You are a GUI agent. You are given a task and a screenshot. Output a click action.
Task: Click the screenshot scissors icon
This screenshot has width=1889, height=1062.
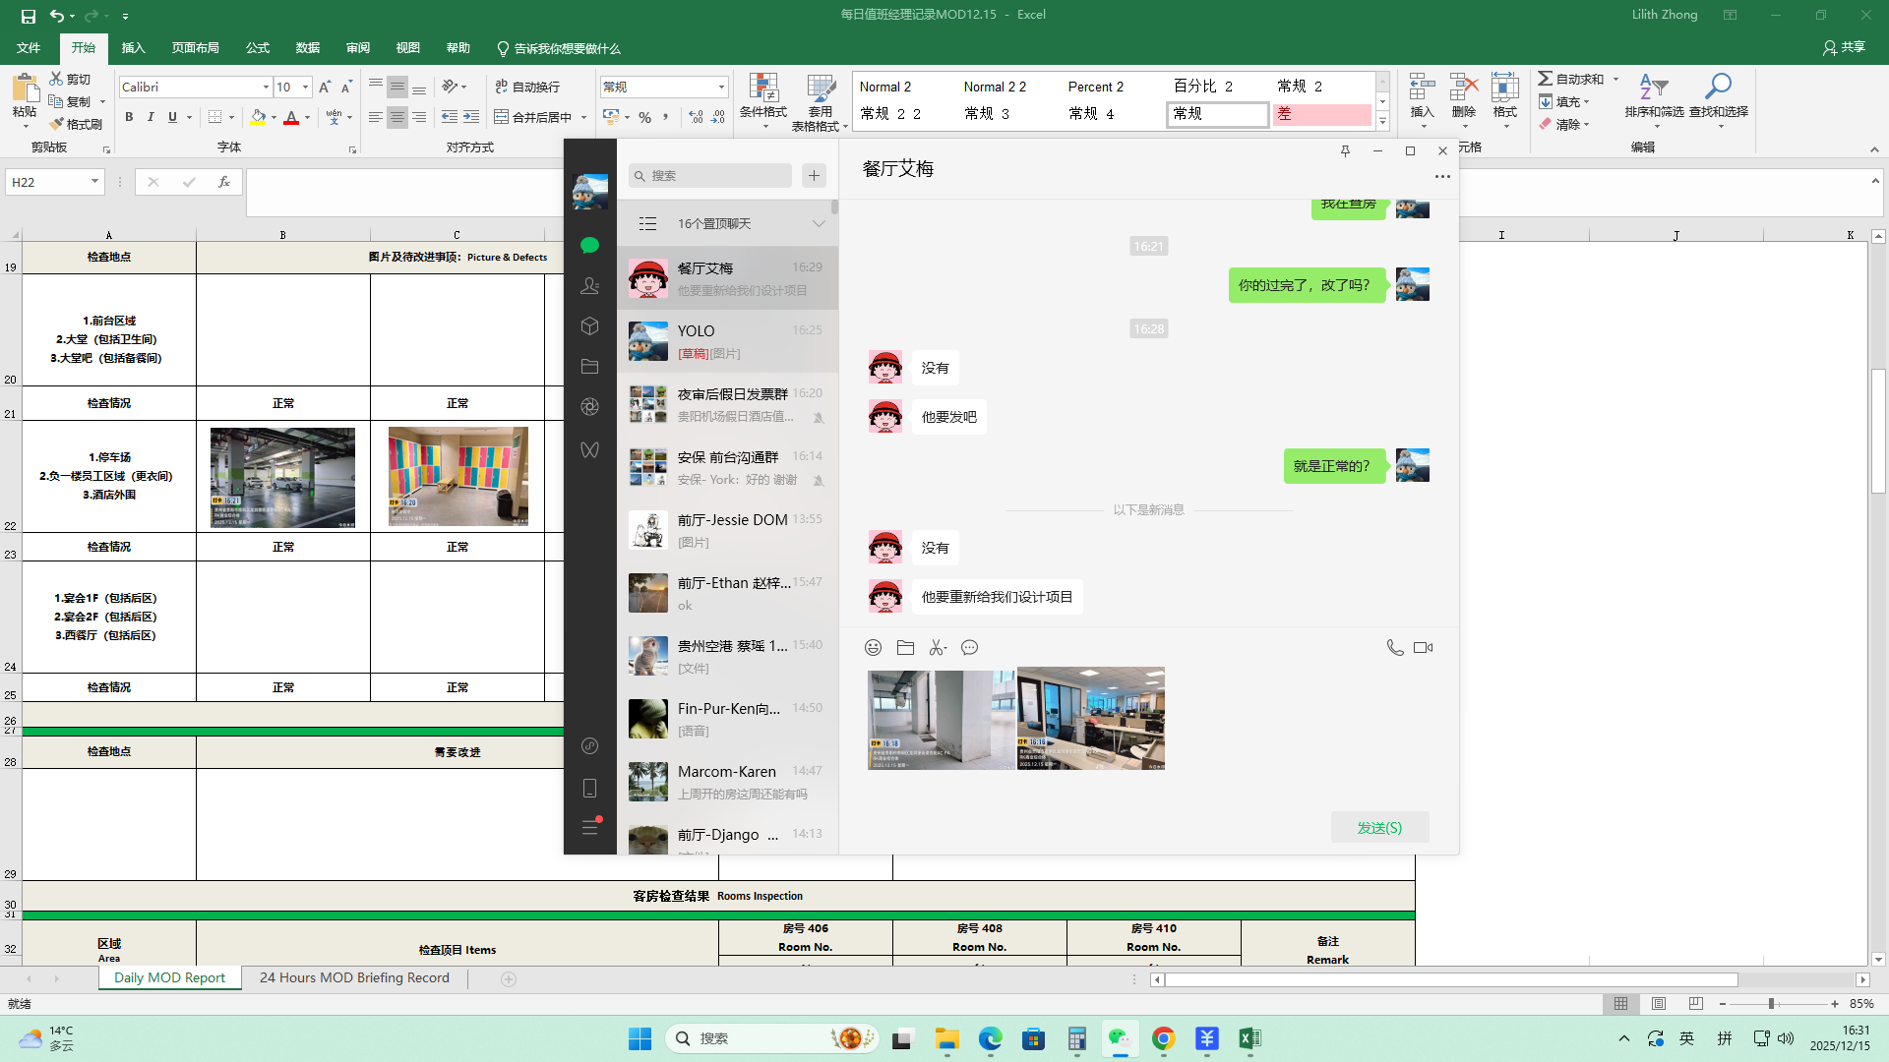pyautogui.click(x=937, y=647)
